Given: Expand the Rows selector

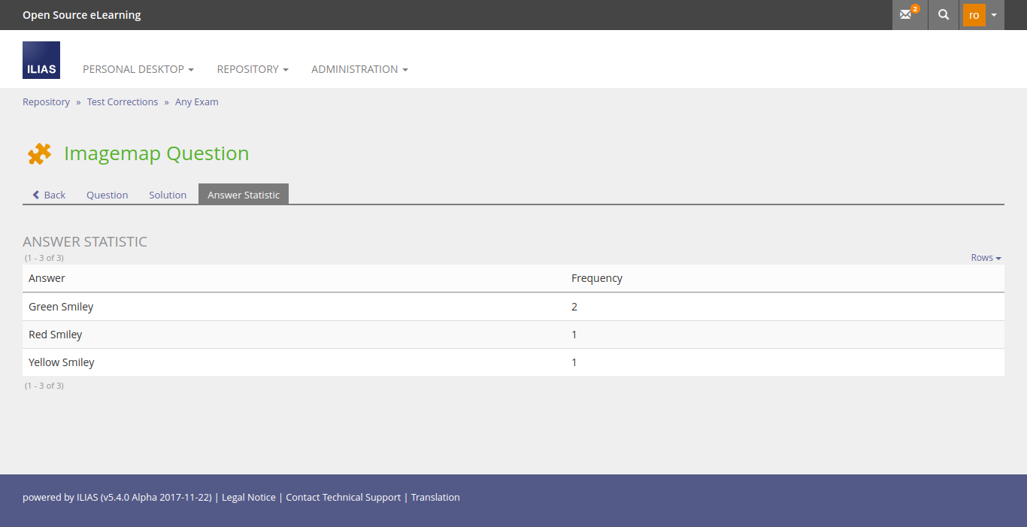Looking at the screenshot, I should point(986,258).
